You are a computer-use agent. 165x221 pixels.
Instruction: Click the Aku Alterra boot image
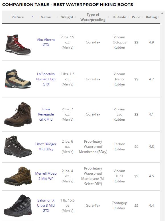tap(18, 45)
